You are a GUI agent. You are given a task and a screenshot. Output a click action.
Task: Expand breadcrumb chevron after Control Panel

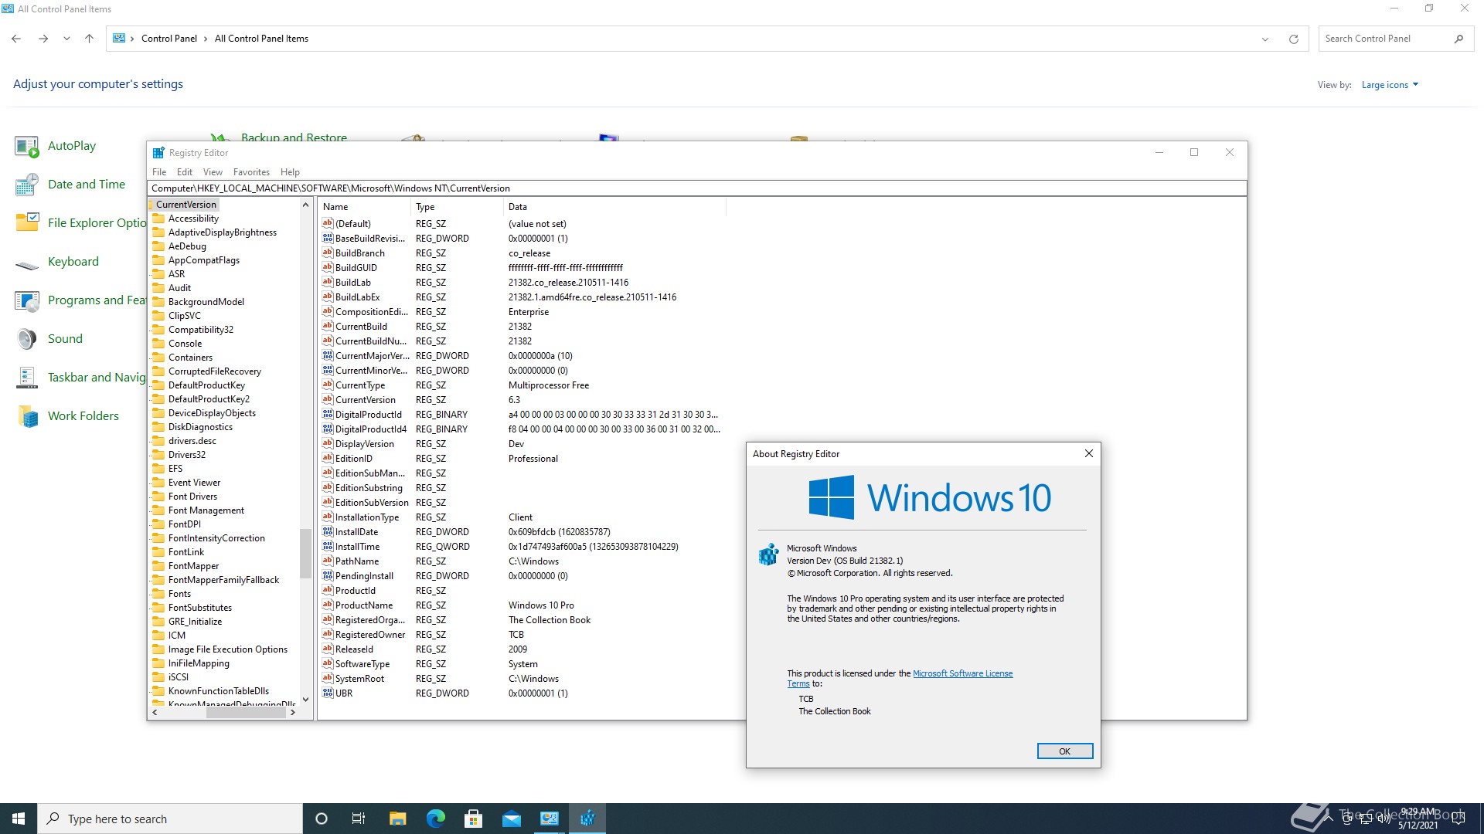point(206,39)
